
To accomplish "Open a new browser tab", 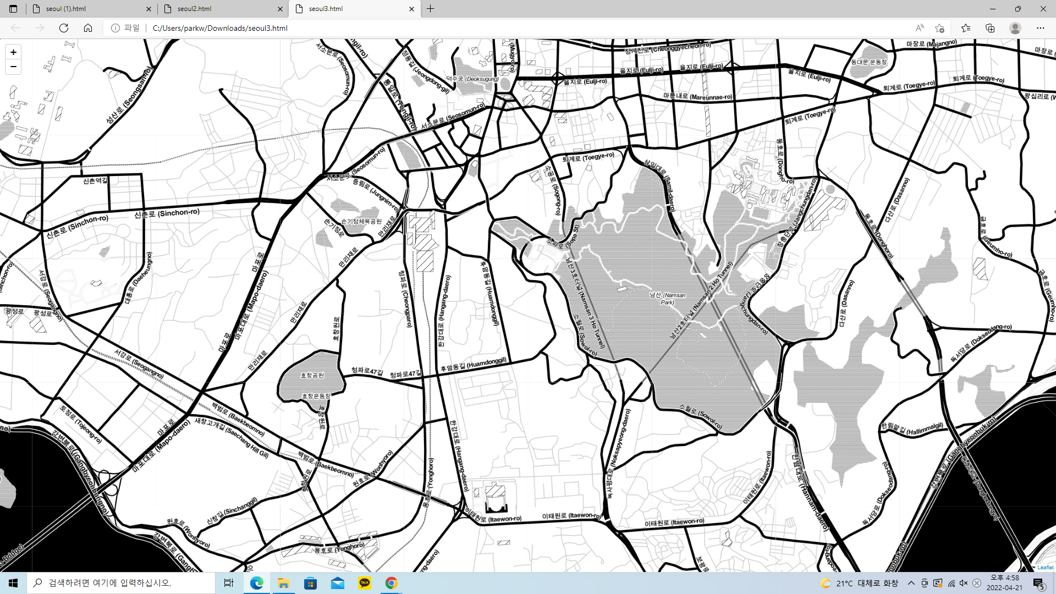I will (431, 9).
